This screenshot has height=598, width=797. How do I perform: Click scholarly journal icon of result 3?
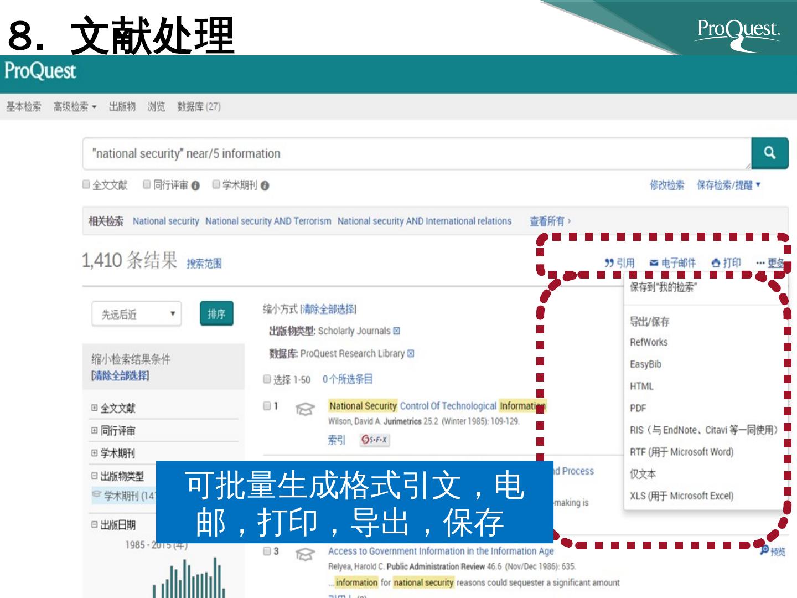[x=305, y=554]
